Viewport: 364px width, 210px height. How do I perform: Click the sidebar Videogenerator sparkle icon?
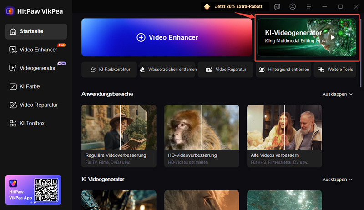click(x=13, y=68)
